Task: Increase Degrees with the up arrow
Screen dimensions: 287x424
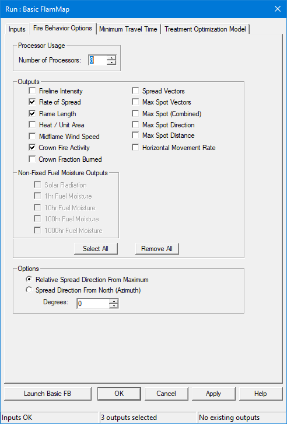Action: point(114,301)
